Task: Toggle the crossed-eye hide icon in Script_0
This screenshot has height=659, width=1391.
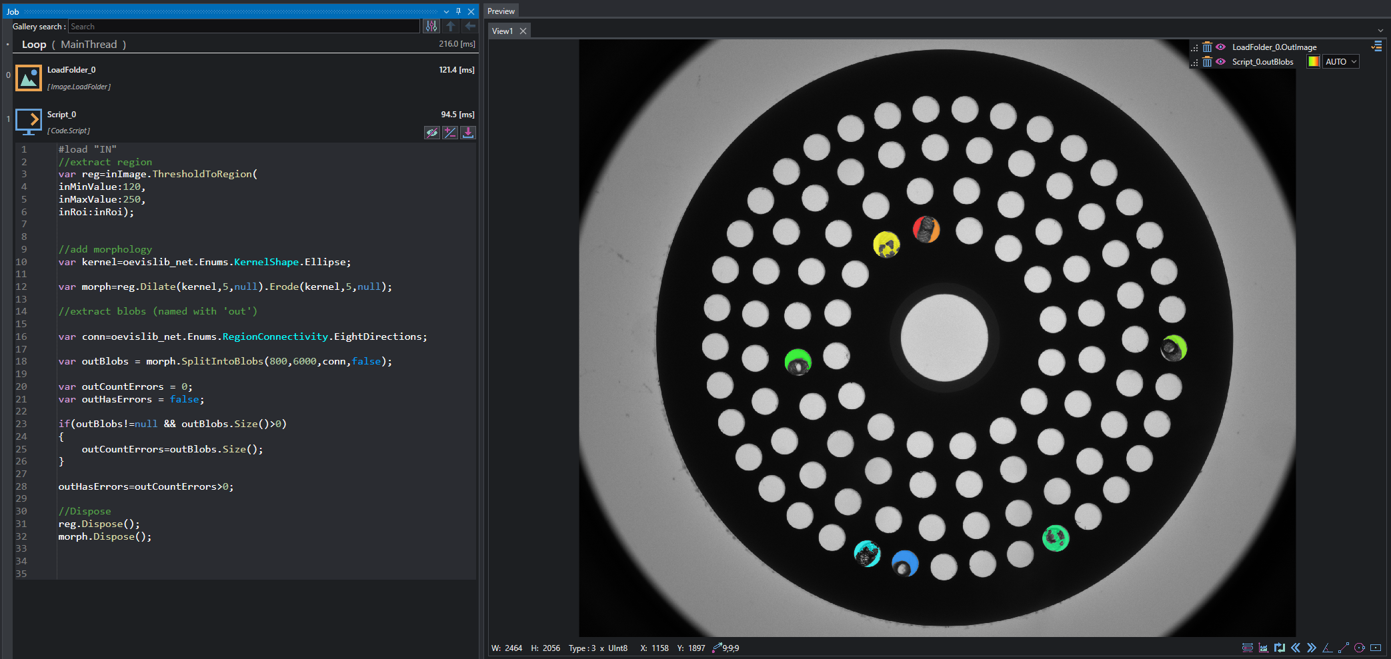Action: tap(432, 133)
